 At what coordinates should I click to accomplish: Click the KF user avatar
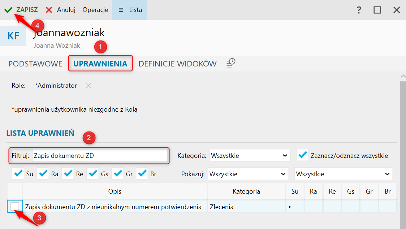[x=13, y=36]
